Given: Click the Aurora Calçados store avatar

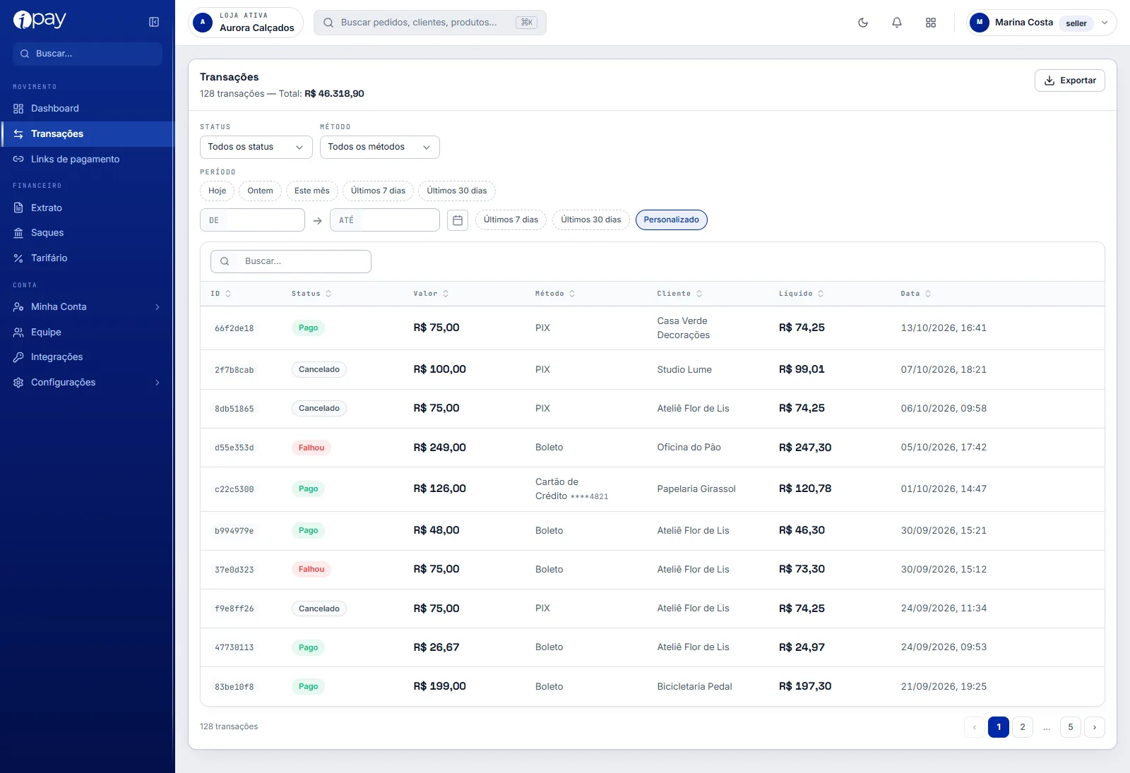Looking at the screenshot, I should pos(203,23).
